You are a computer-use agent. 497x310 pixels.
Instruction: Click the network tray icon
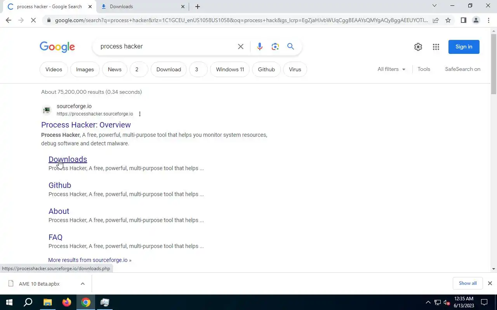pos(438,302)
